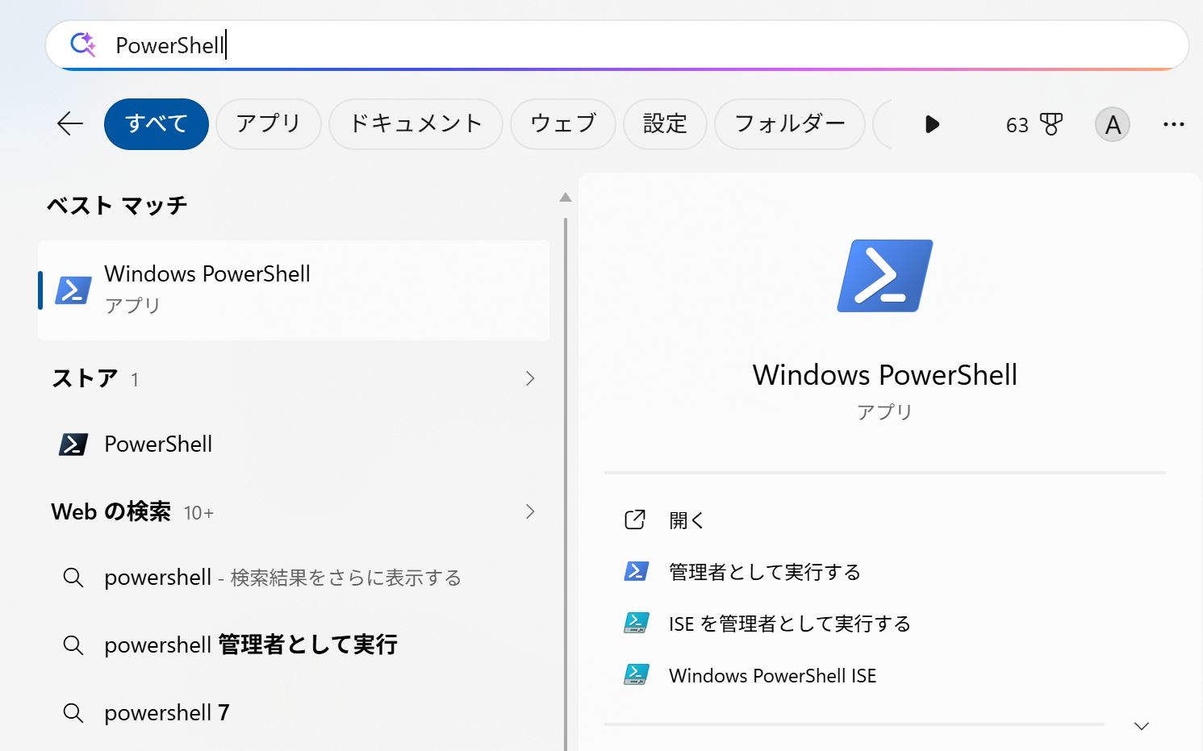
Task: Open the three-dot more options menu
Action: 1174,124
